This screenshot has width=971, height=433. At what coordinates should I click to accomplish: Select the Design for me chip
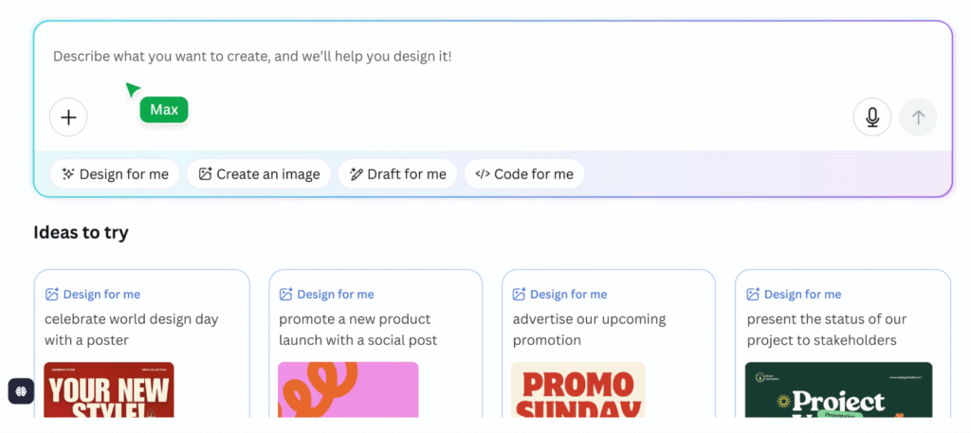(x=115, y=174)
